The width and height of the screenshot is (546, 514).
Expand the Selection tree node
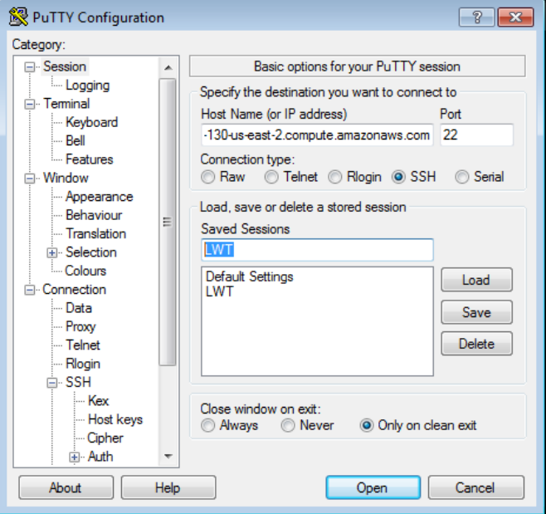[52, 252]
